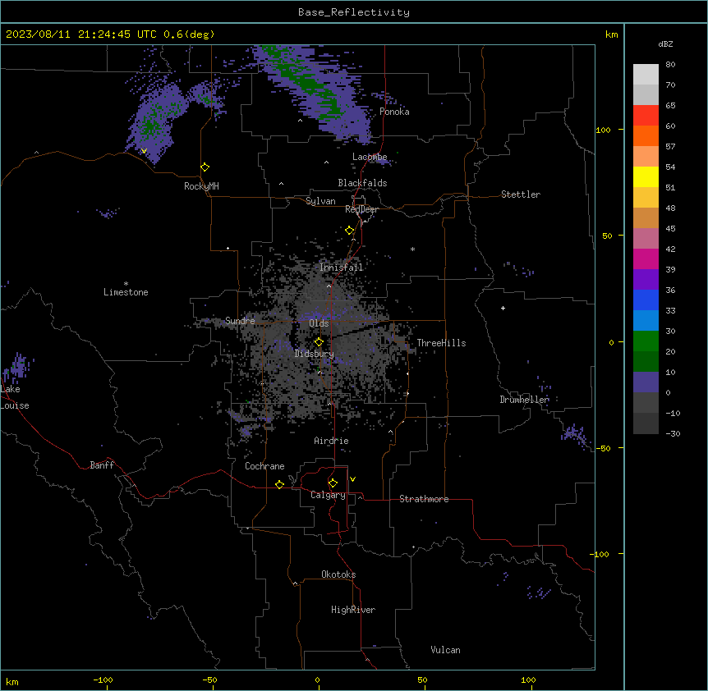This screenshot has width=708, height=691.
Task: Click the Airdrie city label
Action: coord(331,441)
